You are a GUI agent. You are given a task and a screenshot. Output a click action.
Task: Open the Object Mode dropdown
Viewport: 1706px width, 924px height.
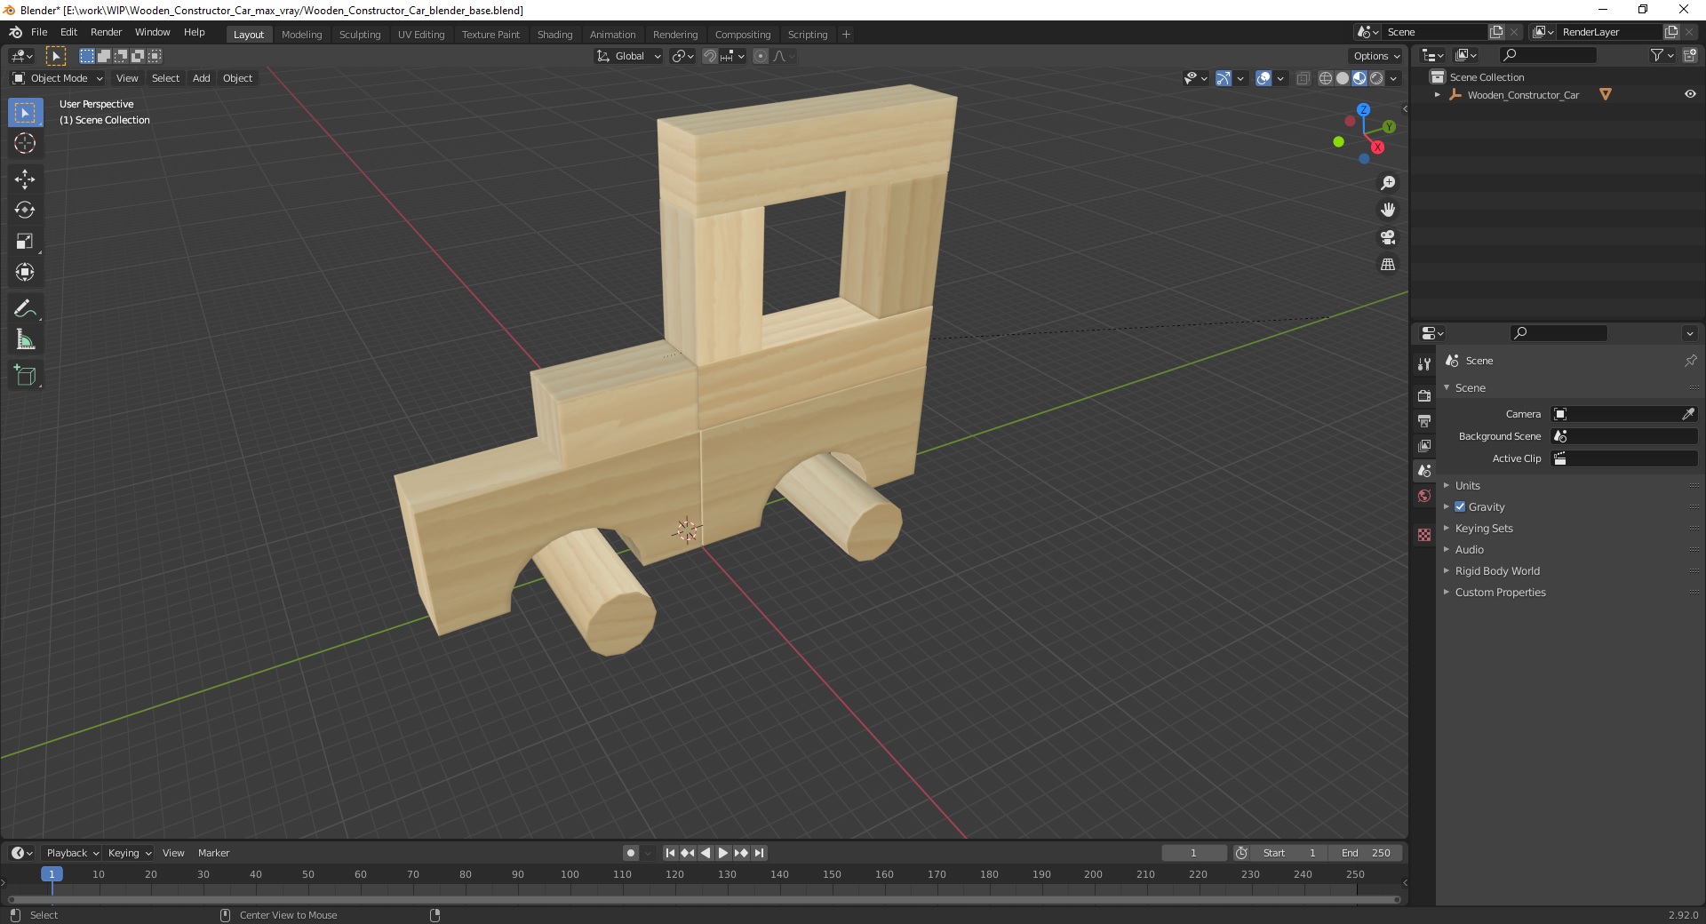pos(57,78)
